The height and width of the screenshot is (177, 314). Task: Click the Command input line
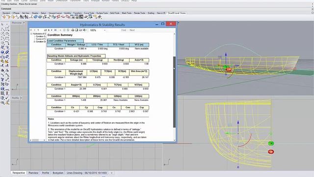[x=156, y=9]
